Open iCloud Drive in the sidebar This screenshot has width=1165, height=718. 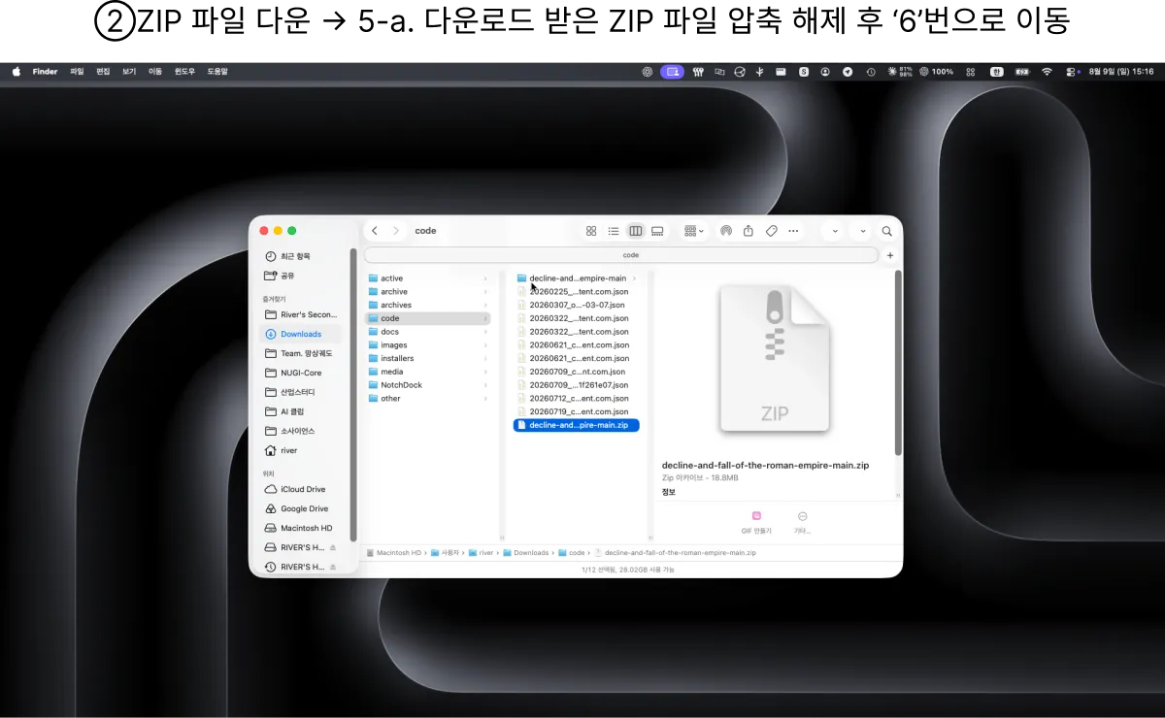point(302,489)
